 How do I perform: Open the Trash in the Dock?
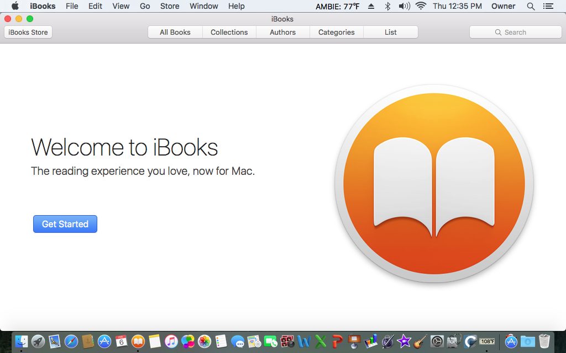pos(544,341)
